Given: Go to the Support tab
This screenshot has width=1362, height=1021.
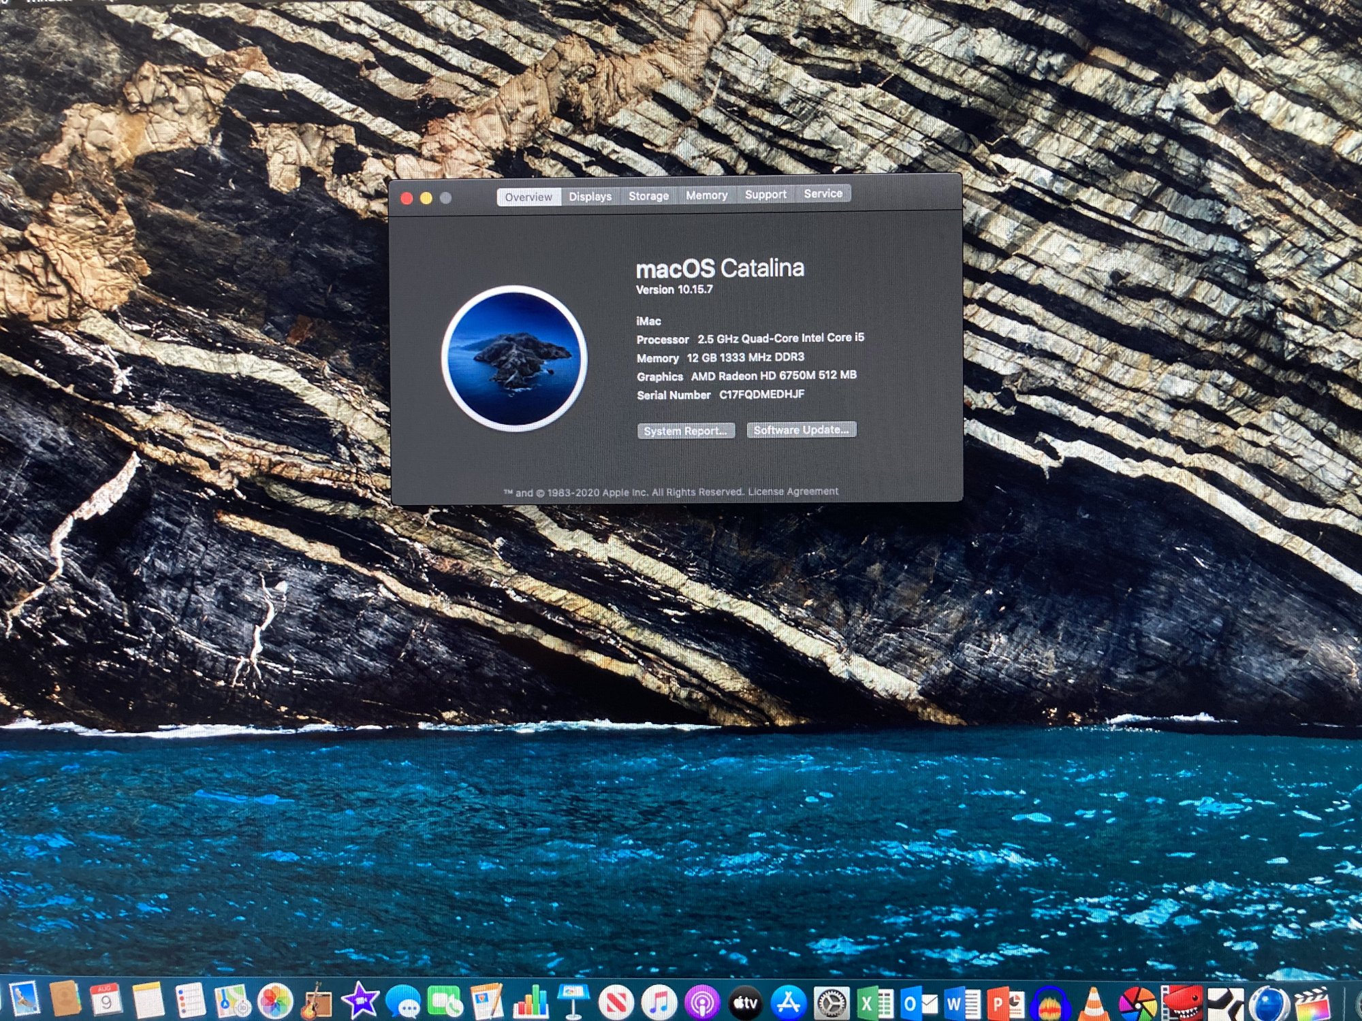Looking at the screenshot, I should [x=765, y=195].
